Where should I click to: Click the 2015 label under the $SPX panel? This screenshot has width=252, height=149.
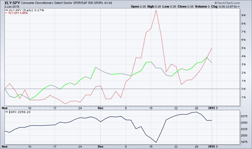[x=211, y=146]
